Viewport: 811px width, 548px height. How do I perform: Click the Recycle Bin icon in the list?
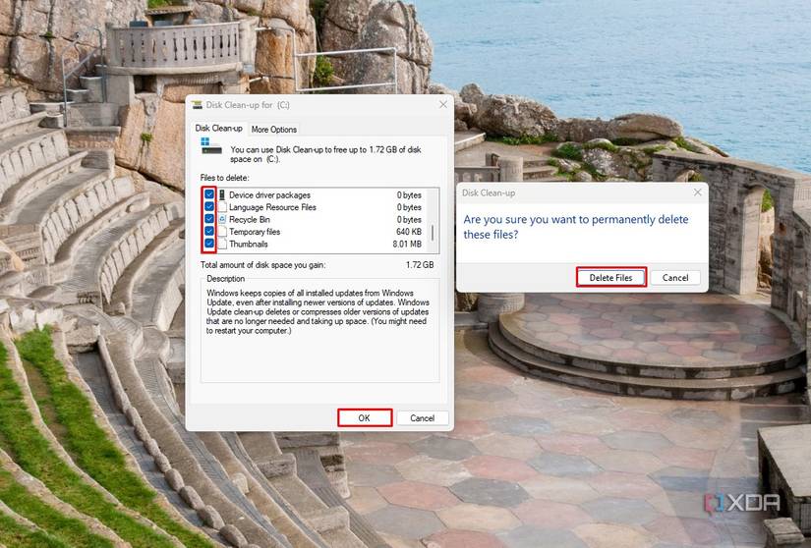click(x=222, y=219)
